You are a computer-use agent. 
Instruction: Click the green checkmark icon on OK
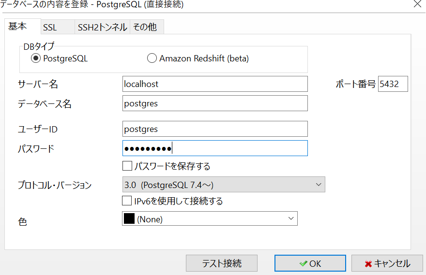[x=304, y=263]
